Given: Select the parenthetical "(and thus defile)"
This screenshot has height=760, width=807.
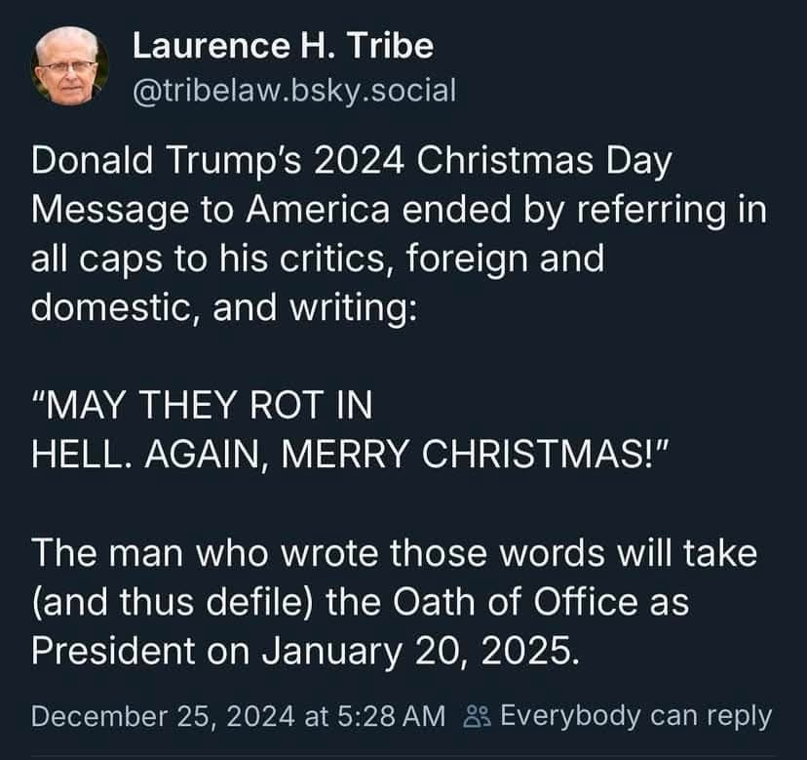Looking at the screenshot, I should pyautogui.click(x=172, y=602).
